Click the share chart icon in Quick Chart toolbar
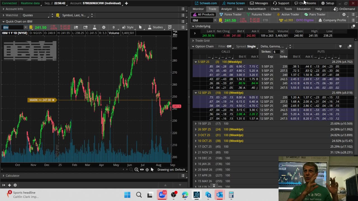Screen dimensions: 358x201 tap(76, 27)
